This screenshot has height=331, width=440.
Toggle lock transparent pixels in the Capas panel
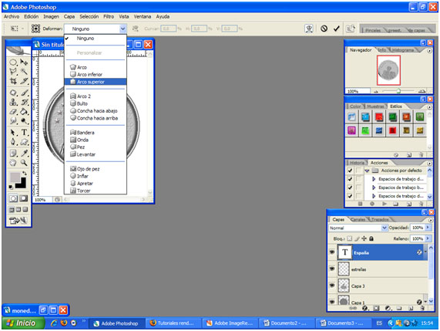349,238
